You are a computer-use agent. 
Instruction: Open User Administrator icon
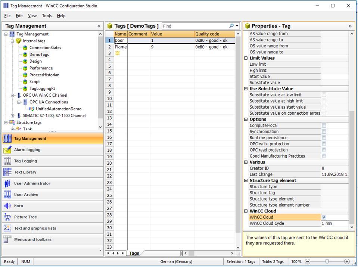point(7,183)
